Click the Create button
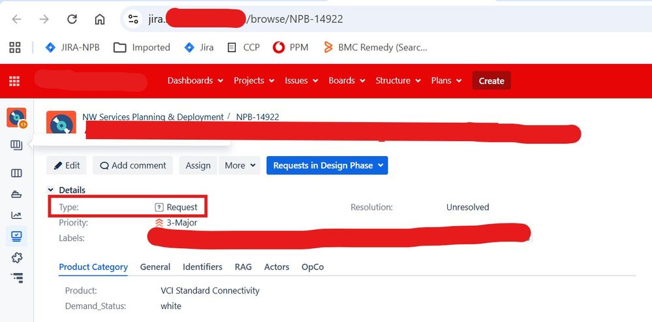The width and height of the screenshot is (652, 322). [x=491, y=81]
